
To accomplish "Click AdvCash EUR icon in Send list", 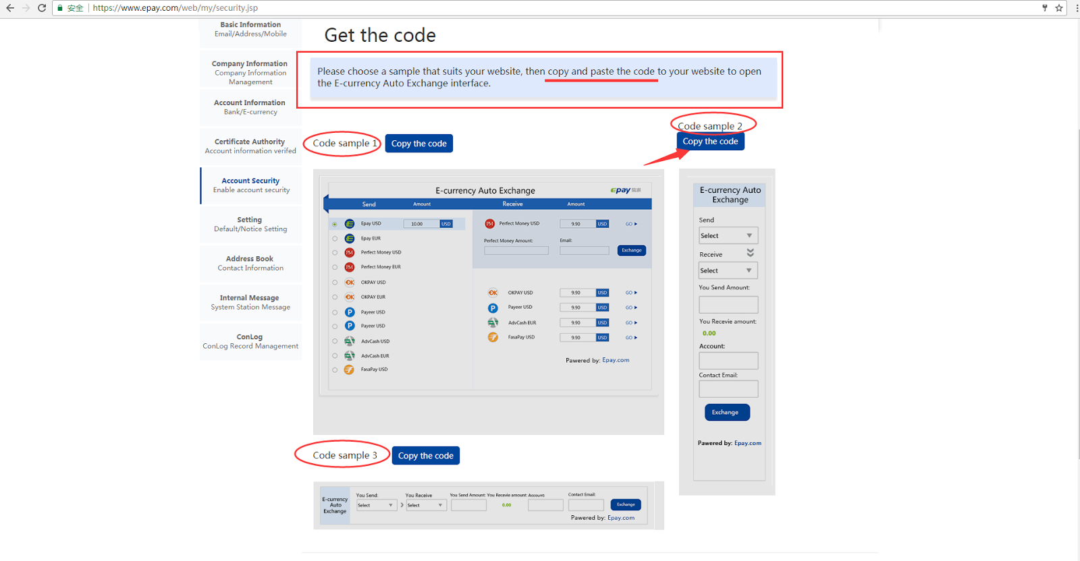I will point(350,356).
